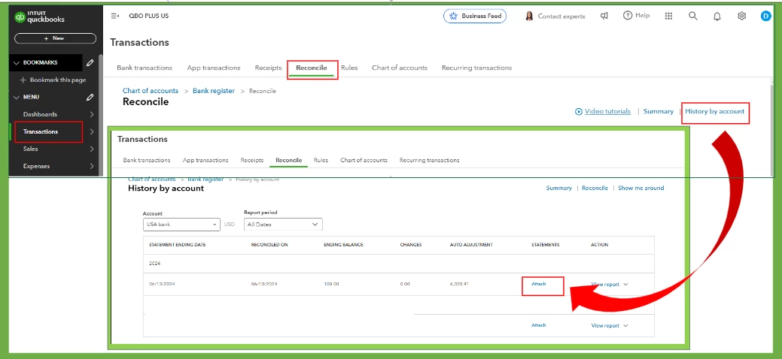Viewport: 782px width, 359px height.
Task: Open the apps grid icon
Action: click(x=669, y=16)
